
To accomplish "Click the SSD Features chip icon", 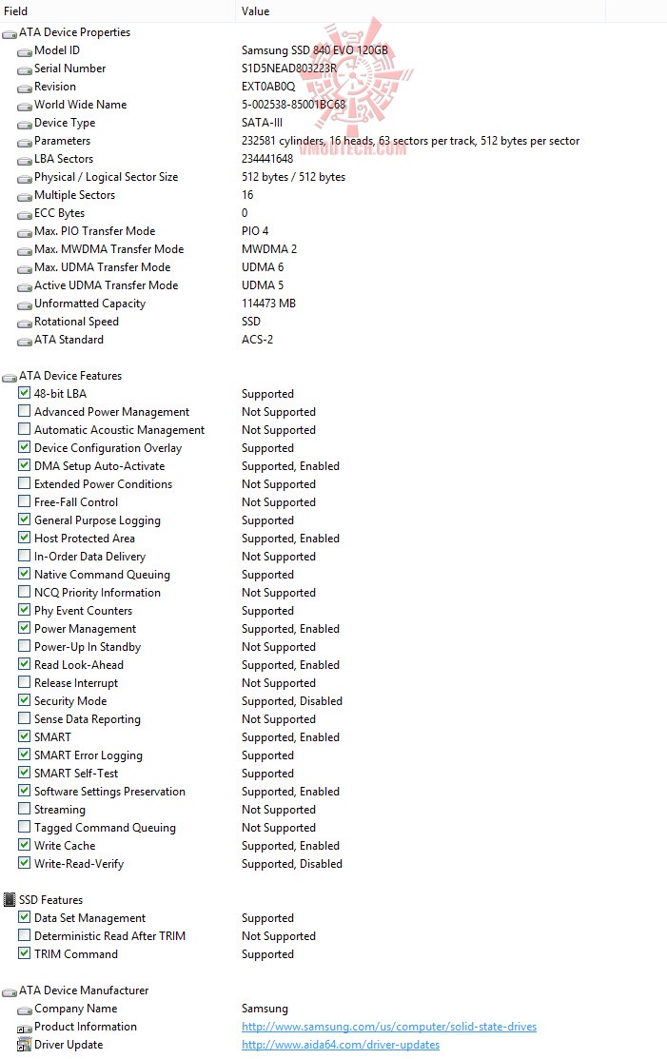I will click(10, 899).
